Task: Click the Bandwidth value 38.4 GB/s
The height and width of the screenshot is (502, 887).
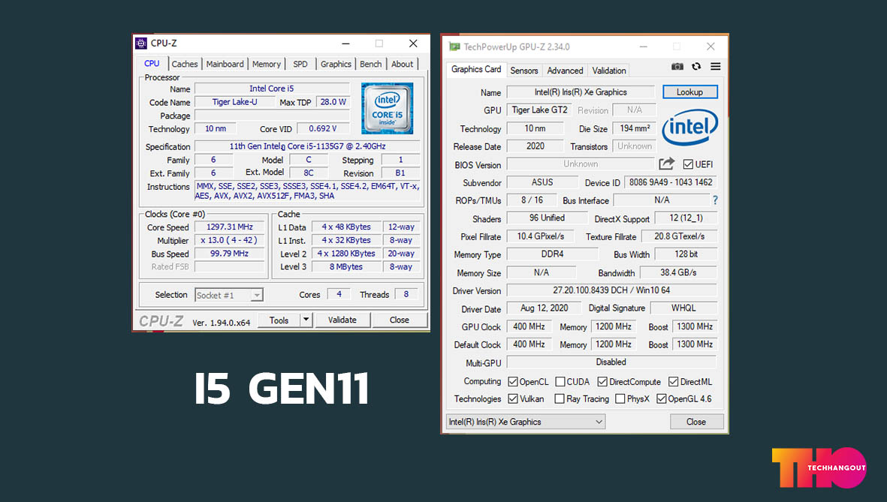Action: [678, 272]
